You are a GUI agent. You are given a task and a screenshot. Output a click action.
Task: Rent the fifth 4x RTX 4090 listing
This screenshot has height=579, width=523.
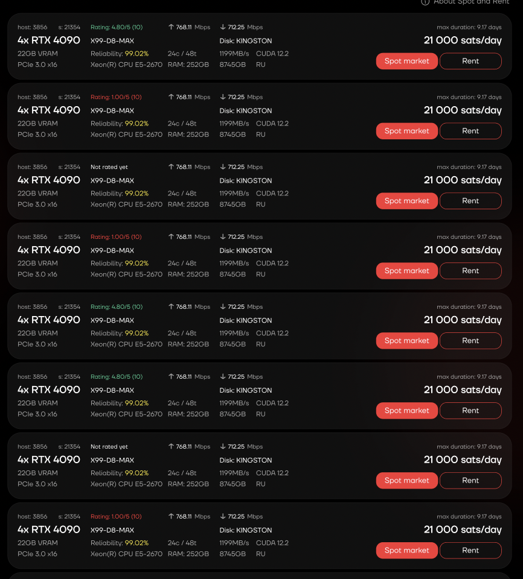[x=470, y=341]
